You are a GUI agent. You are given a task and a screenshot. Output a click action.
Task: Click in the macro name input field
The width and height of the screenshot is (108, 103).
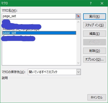point(39,16)
